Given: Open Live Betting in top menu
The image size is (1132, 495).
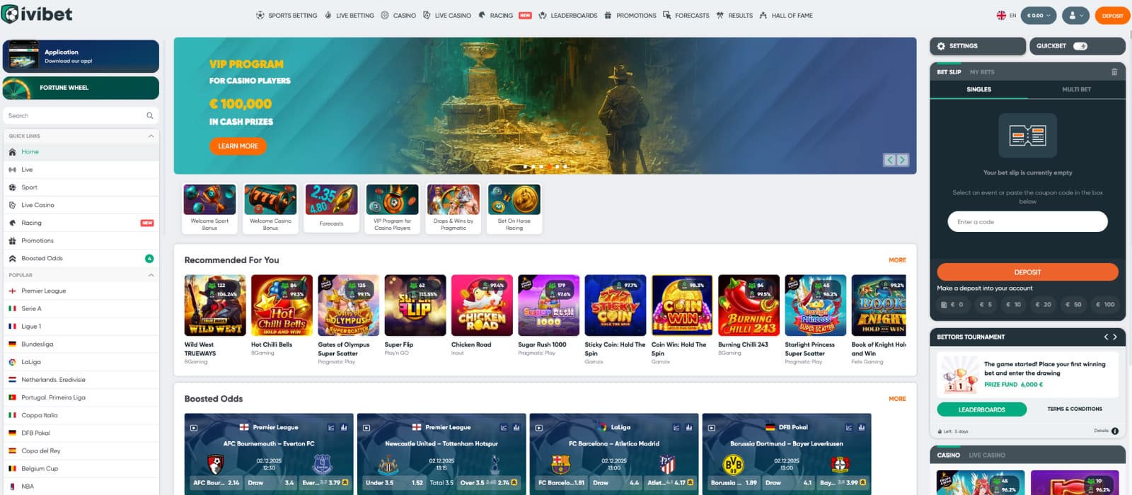Looking at the screenshot, I should (350, 16).
